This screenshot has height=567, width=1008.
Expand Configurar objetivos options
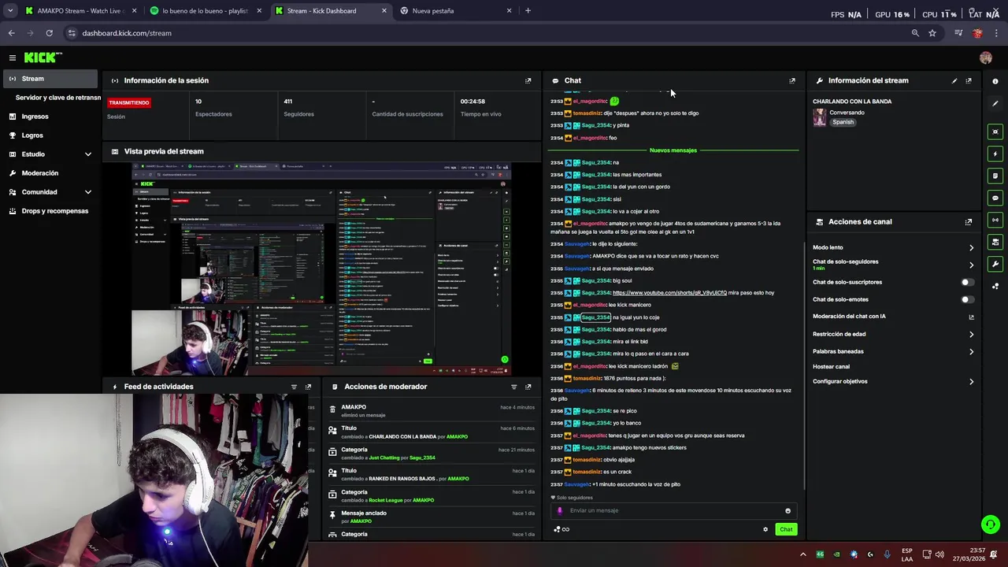pyautogui.click(x=971, y=381)
